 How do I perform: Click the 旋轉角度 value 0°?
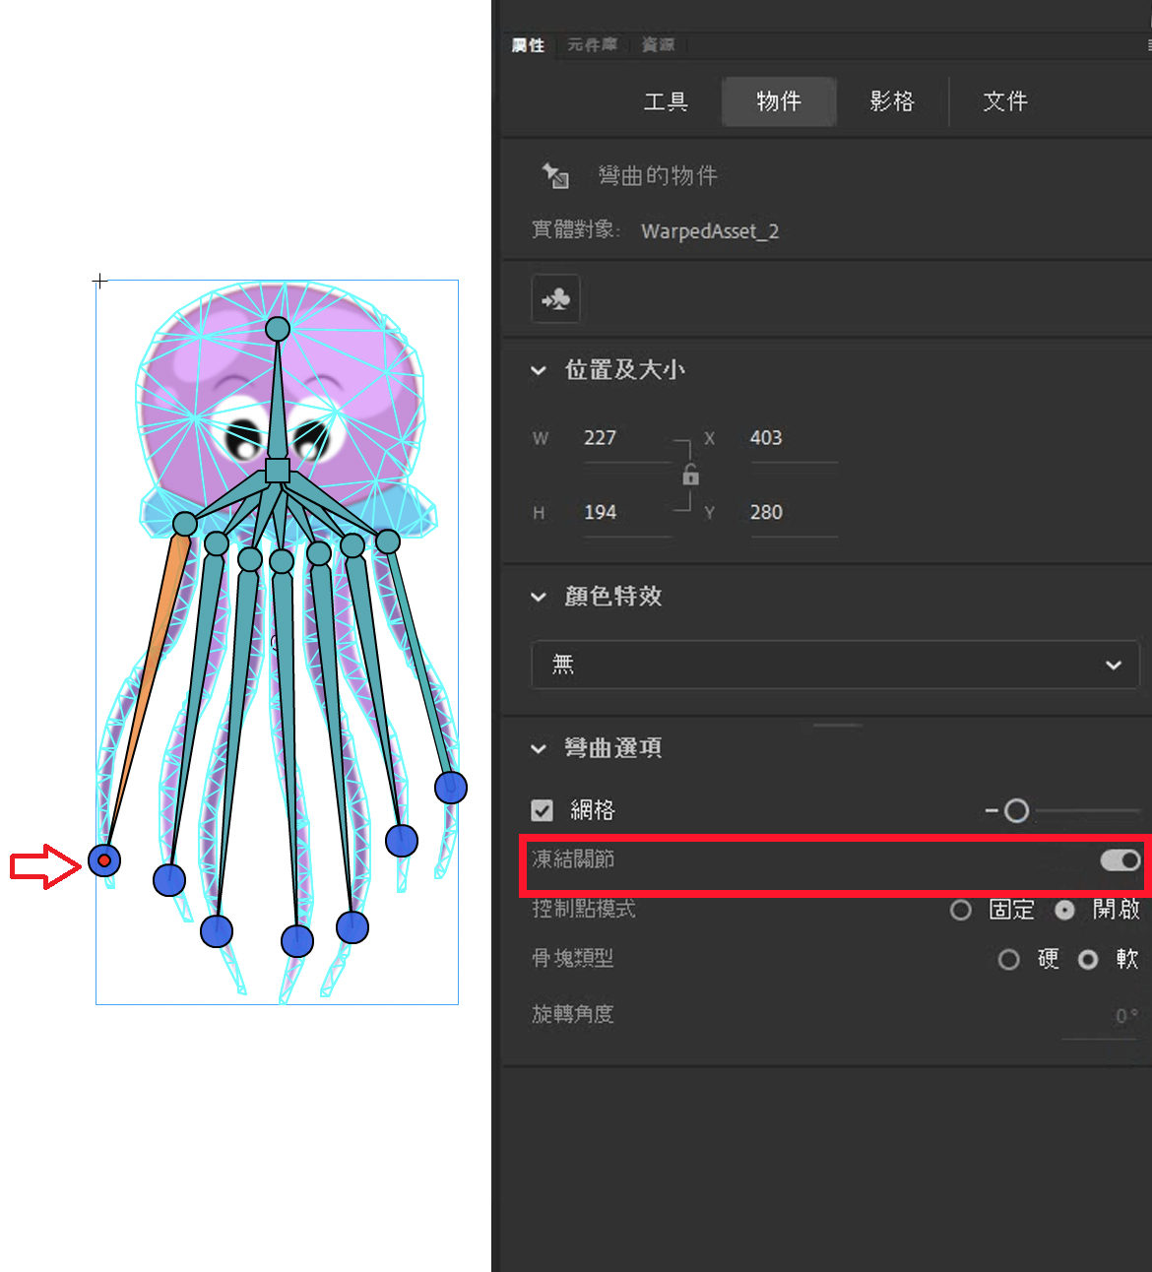(x=1125, y=1016)
